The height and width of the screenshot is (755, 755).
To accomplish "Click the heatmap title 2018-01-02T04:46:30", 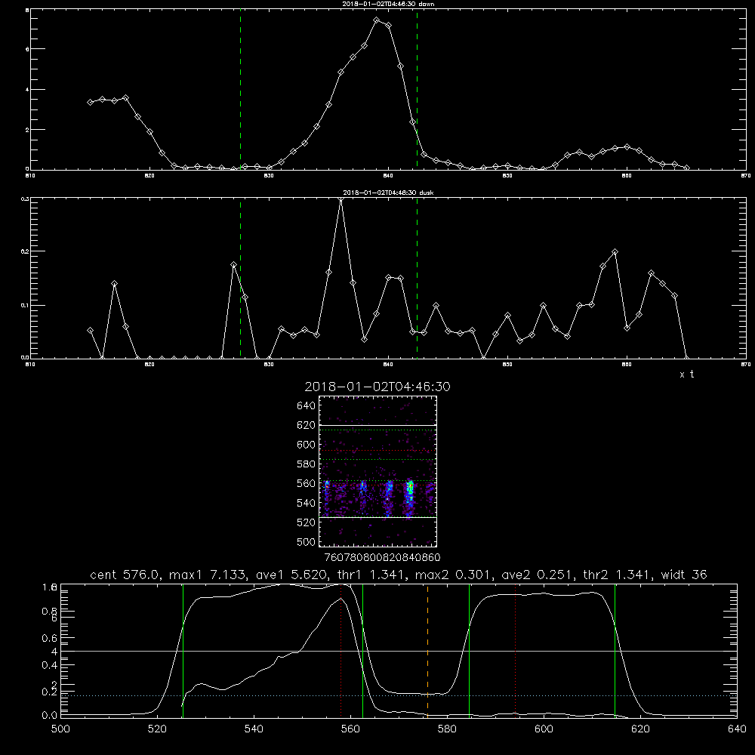I will point(377,387).
